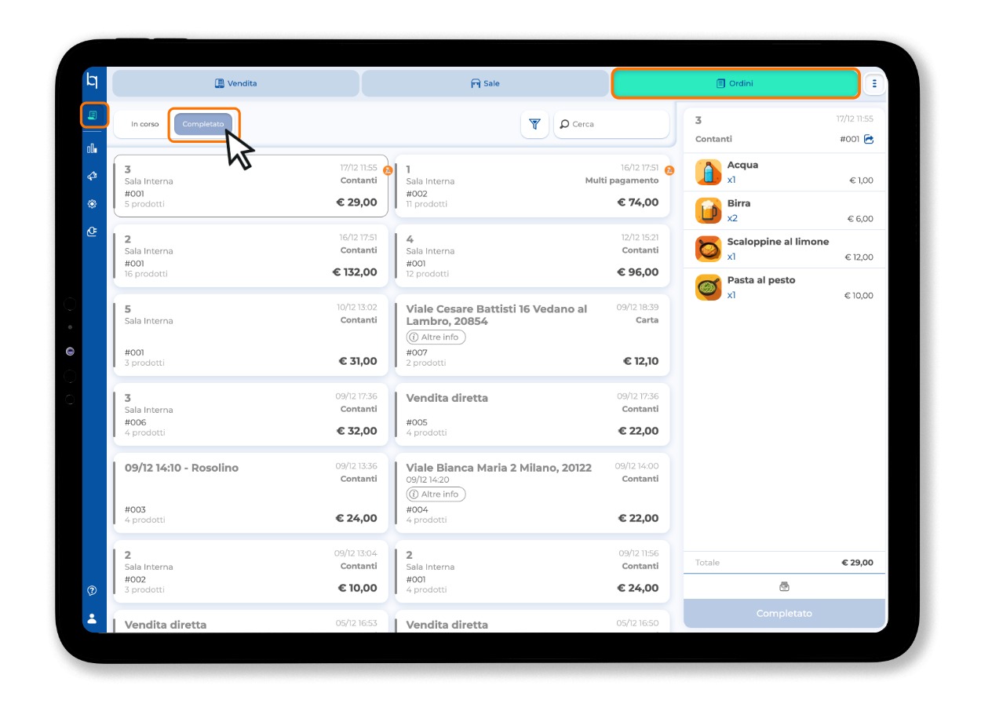The height and width of the screenshot is (722, 981).
Task: Open the 09/12 14:10 - Rosolino order
Action: pos(251,493)
